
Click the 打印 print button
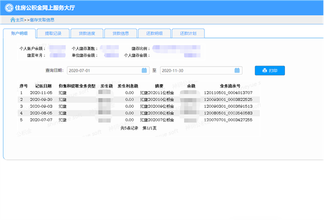coord(270,71)
